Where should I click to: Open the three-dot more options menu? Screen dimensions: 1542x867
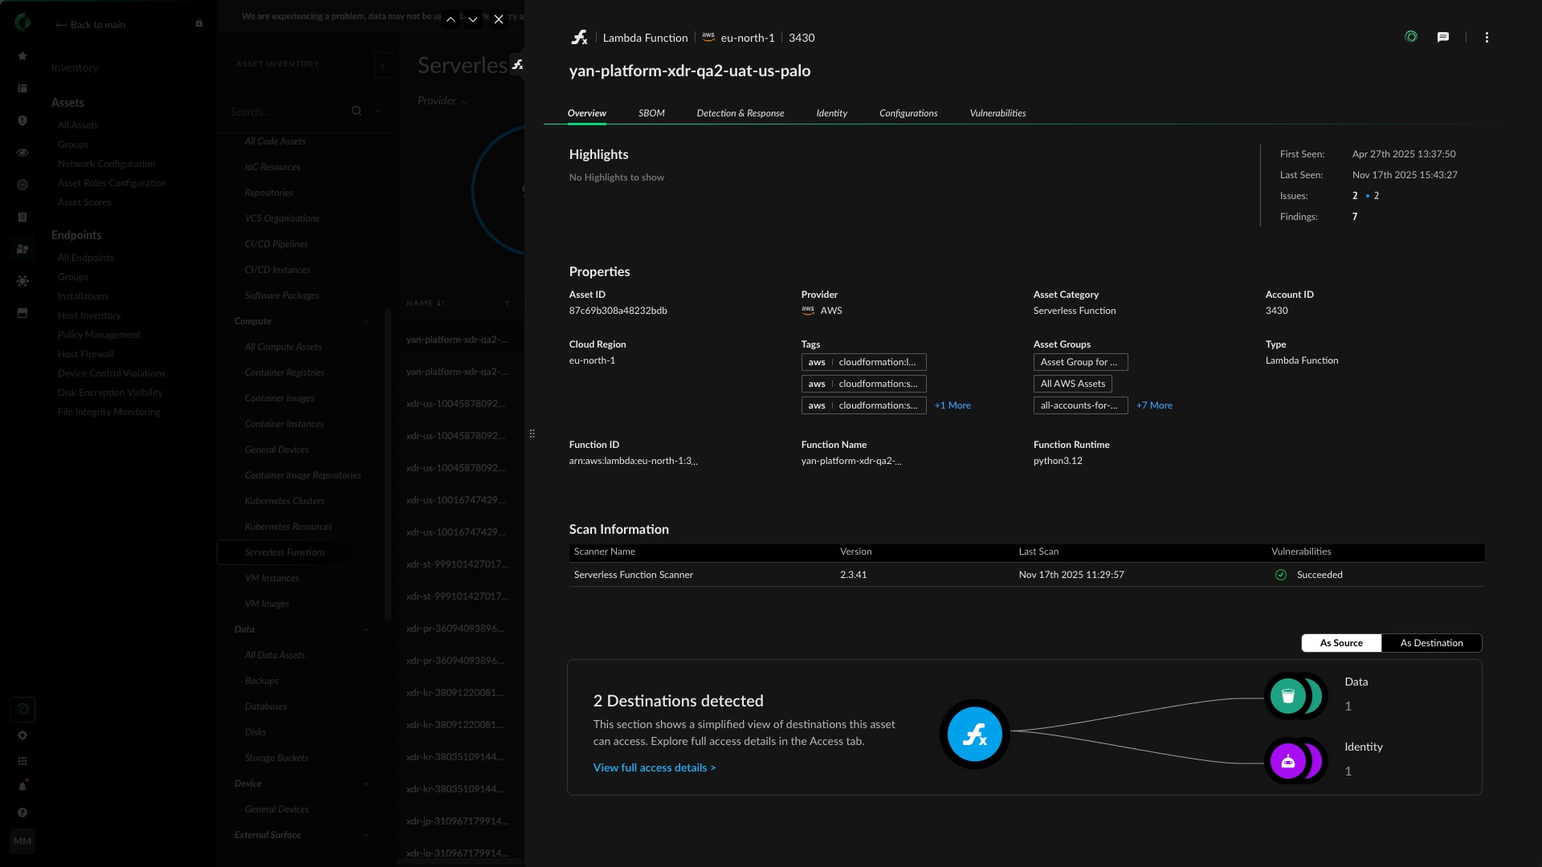tap(1487, 38)
